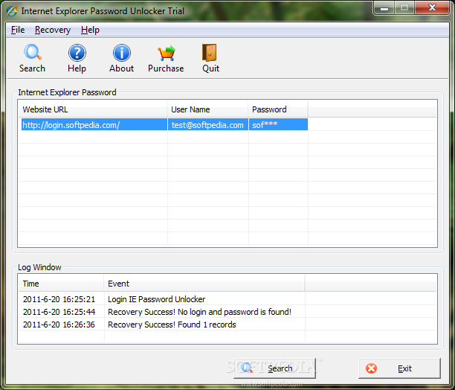Click the 2011-6-20 16:25:21 timestamp
455x390 pixels.
coord(59,299)
